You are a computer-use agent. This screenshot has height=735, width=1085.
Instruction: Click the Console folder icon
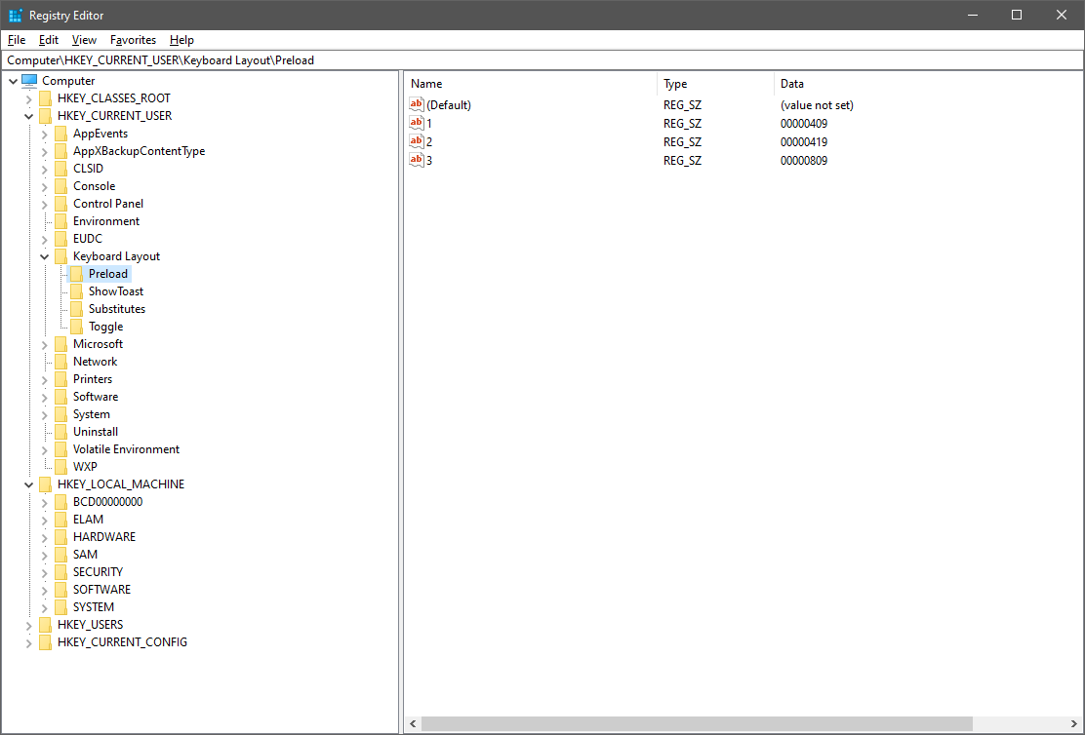60,186
